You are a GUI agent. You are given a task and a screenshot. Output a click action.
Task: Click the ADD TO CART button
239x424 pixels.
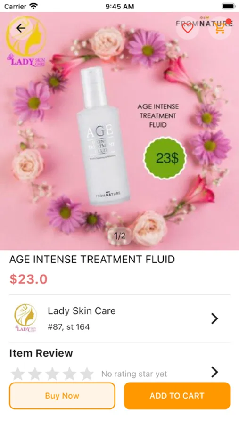coord(177,396)
